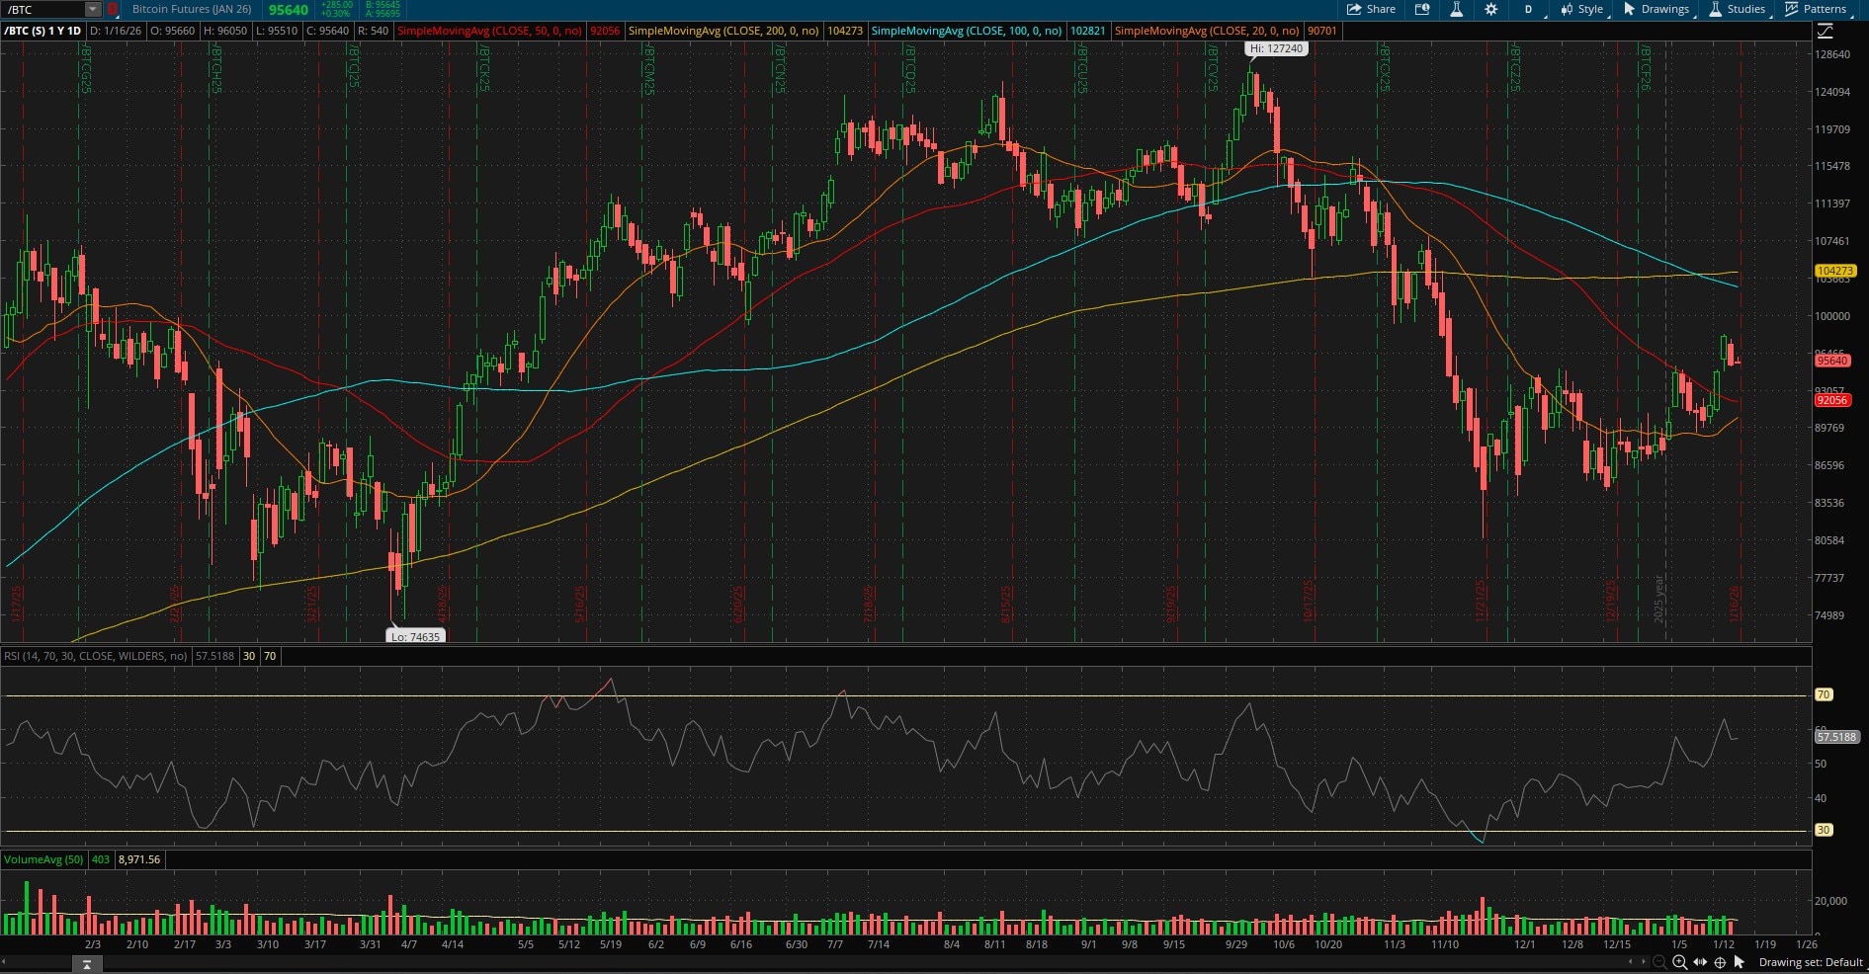
Task: Open the symbol dropdown next to /BTC
Action: 93,10
